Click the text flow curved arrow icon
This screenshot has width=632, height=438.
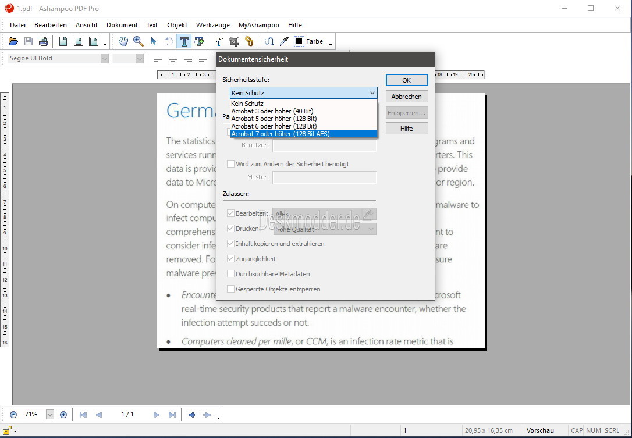point(269,41)
